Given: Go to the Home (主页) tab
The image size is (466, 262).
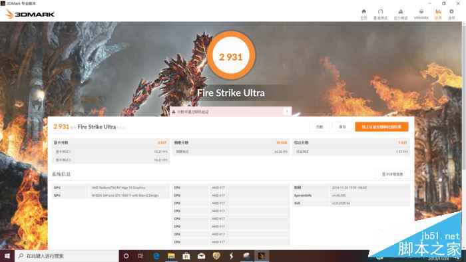Looking at the screenshot, I should [x=363, y=14].
